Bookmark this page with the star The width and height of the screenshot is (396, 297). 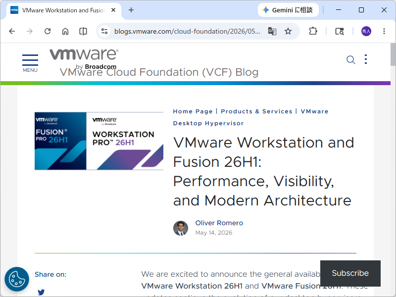click(288, 31)
